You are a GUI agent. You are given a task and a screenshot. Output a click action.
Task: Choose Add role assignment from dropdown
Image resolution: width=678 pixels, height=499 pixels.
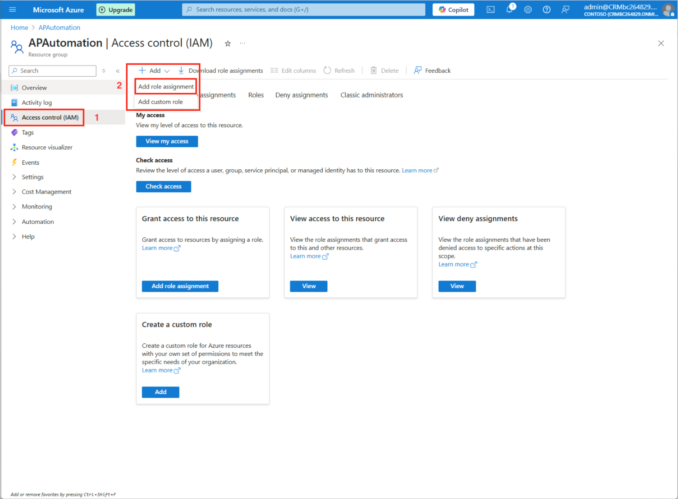166,86
